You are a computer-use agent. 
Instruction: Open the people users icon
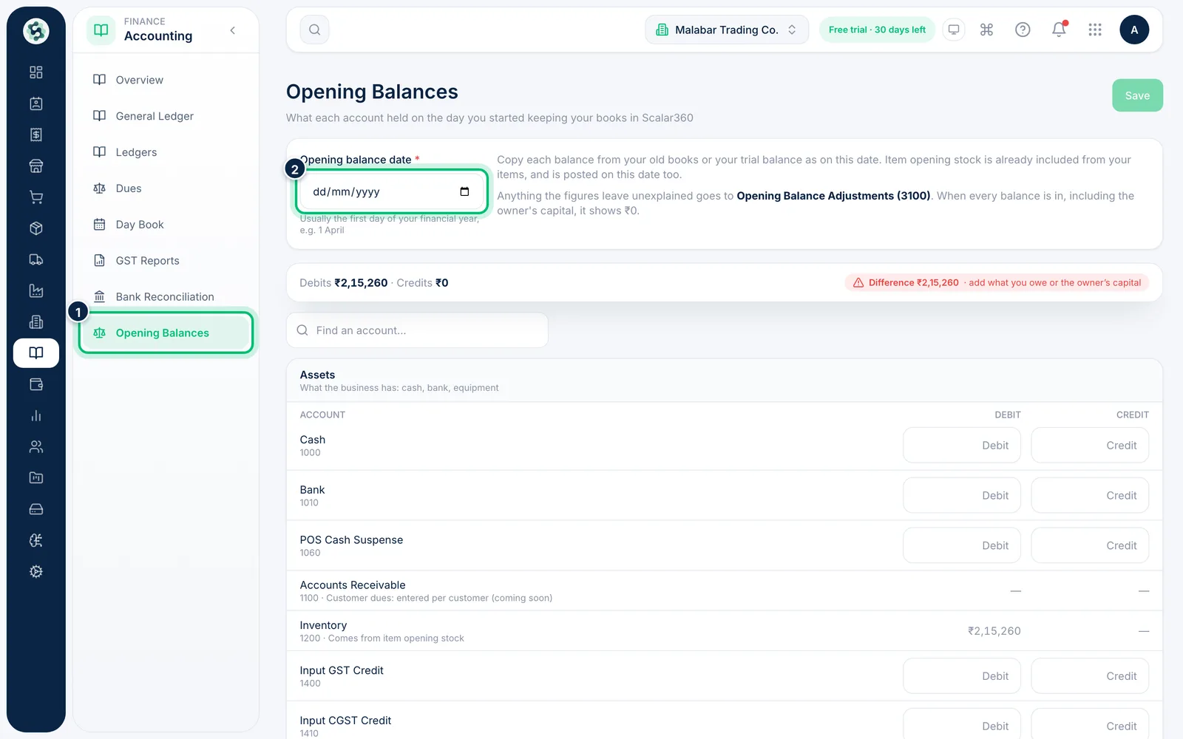point(35,447)
